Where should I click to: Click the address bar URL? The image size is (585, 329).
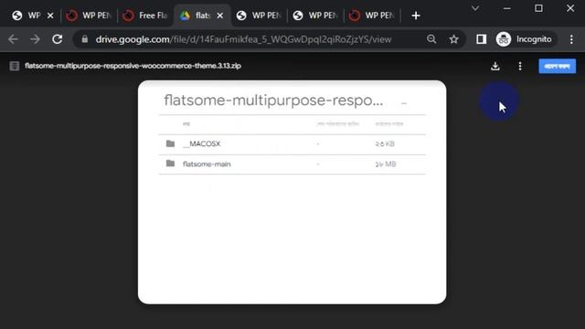pos(244,39)
